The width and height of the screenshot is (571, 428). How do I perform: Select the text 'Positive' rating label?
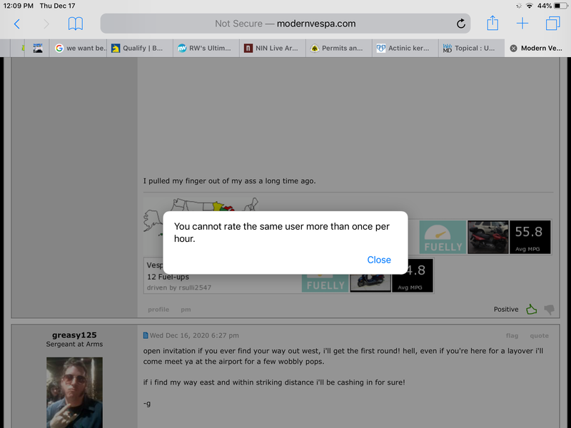(506, 310)
